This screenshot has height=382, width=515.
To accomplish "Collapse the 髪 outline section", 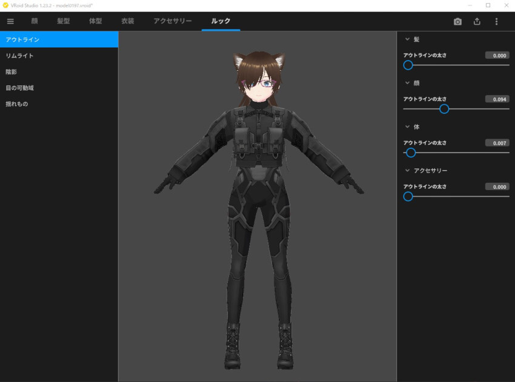I will [408, 39].
